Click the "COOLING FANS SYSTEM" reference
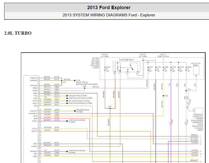This screenshot has height=163, width=209. coord(78,96)
